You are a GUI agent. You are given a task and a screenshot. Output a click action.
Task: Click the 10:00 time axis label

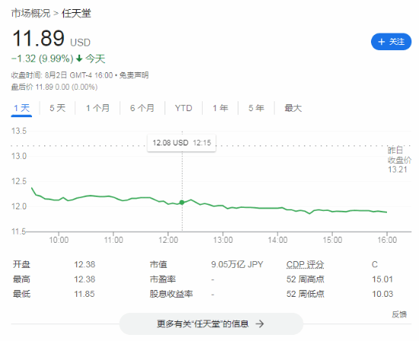click(x=59, y=240)
